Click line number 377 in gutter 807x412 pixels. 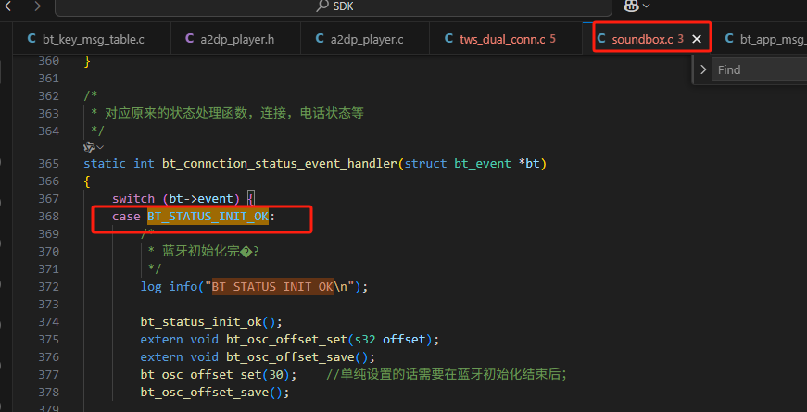48,374
